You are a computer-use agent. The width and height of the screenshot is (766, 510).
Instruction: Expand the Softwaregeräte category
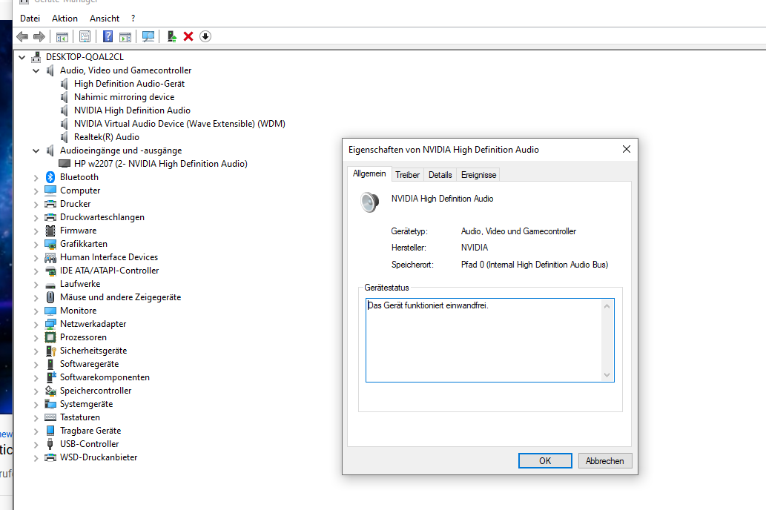point(36,365)
